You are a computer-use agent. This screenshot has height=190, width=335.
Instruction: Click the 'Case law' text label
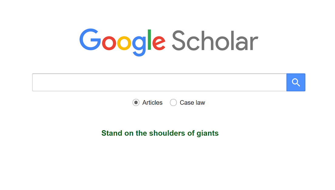click(x=192, y=103)
